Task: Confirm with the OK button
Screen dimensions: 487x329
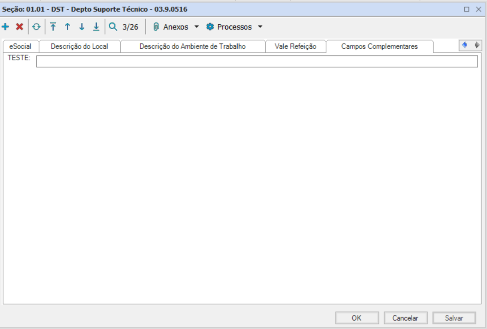Action: (357, 318)
